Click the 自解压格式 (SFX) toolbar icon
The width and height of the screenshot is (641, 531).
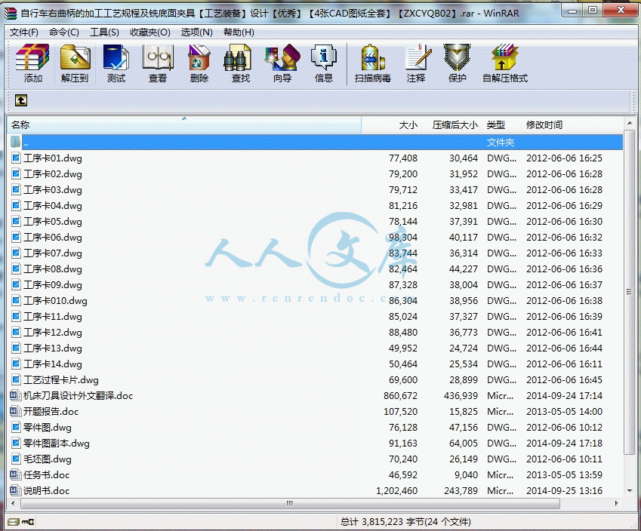(505, 57)
